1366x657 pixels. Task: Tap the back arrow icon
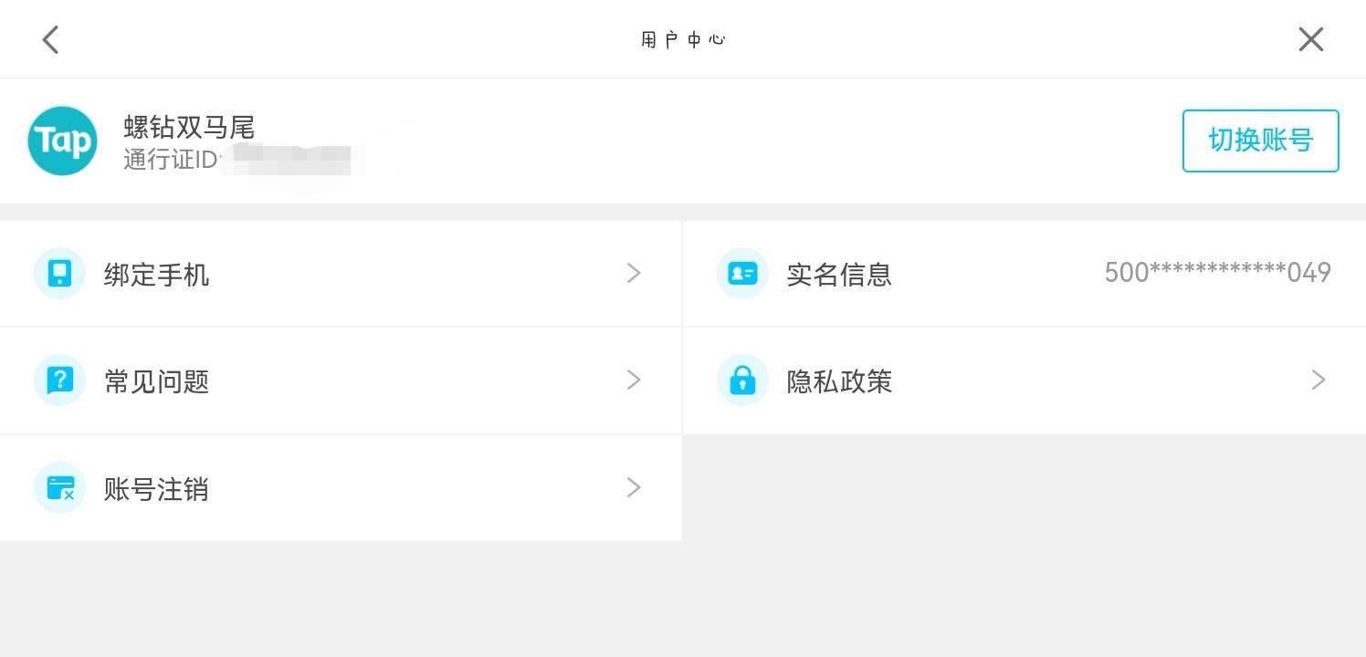click(x=50, y=39)
